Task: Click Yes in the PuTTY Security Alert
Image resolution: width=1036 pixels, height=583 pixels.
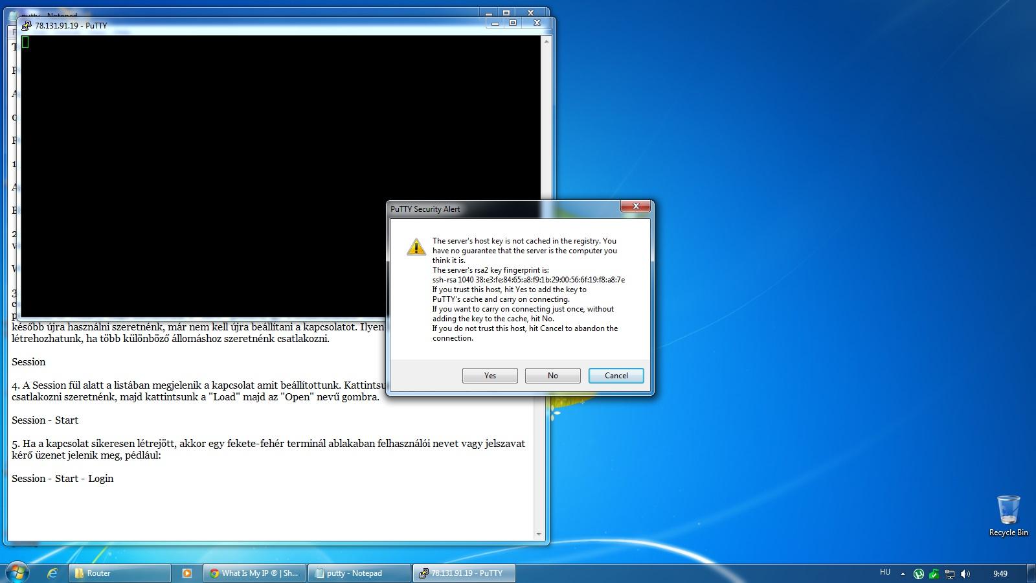Action: [x=490, y=376]
